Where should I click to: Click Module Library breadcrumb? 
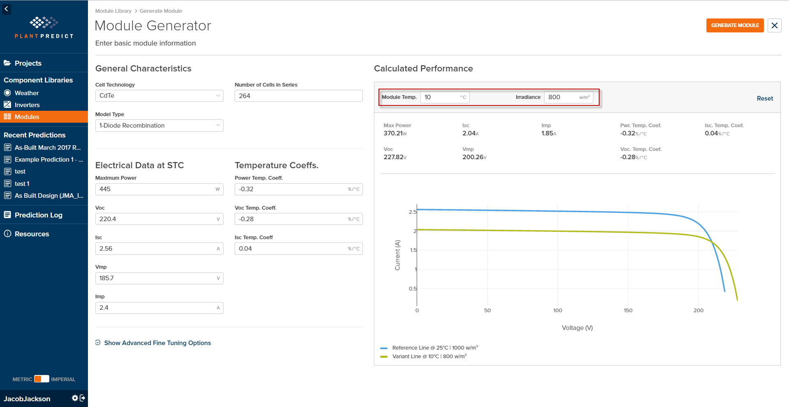113,11
